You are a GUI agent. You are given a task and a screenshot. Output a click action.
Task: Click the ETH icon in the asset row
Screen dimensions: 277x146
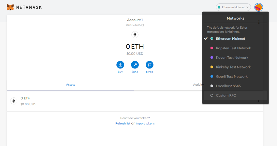click(14, 101)
